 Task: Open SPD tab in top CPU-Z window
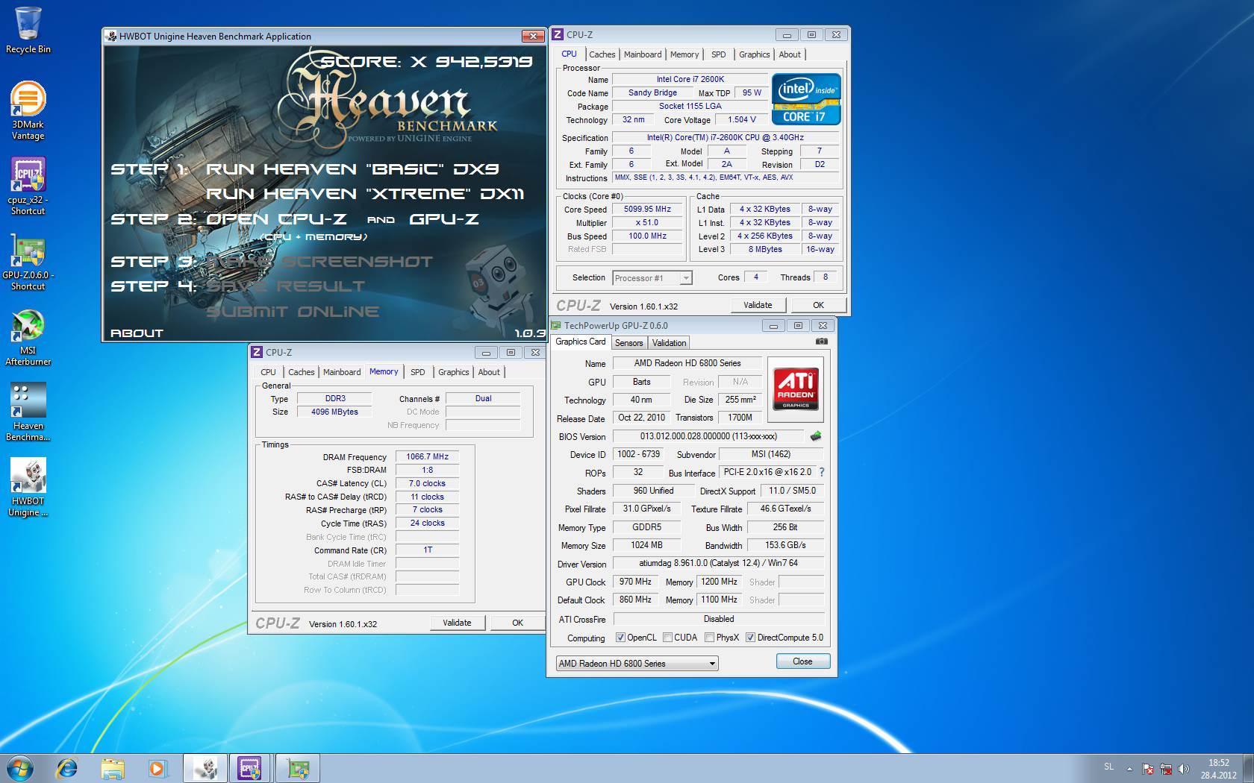[718, 54]
